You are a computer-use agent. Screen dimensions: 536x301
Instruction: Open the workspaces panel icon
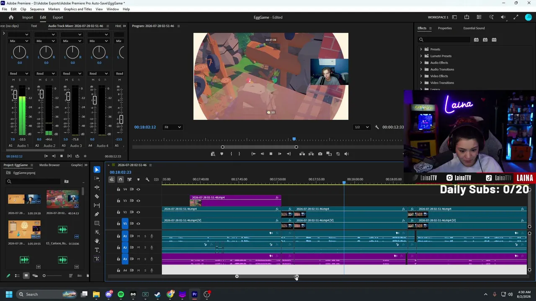pos(454,17)
